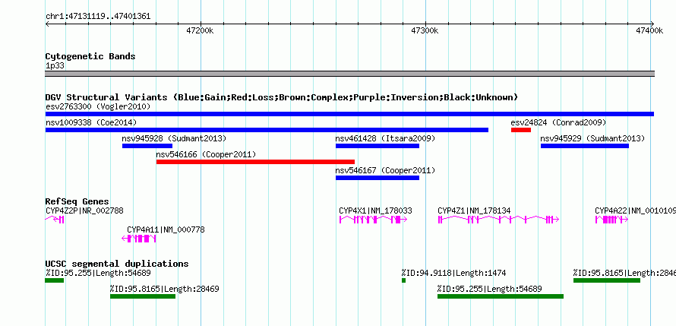Click the 'RefSeq Genes' track title

tap(77, 202)
